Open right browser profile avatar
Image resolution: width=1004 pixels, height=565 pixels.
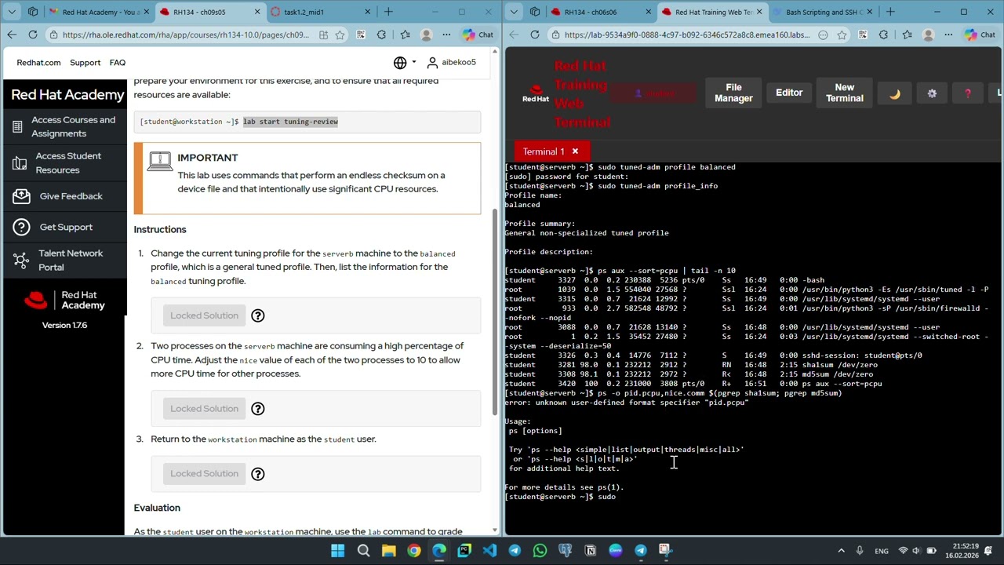click(x=928, y=35)
